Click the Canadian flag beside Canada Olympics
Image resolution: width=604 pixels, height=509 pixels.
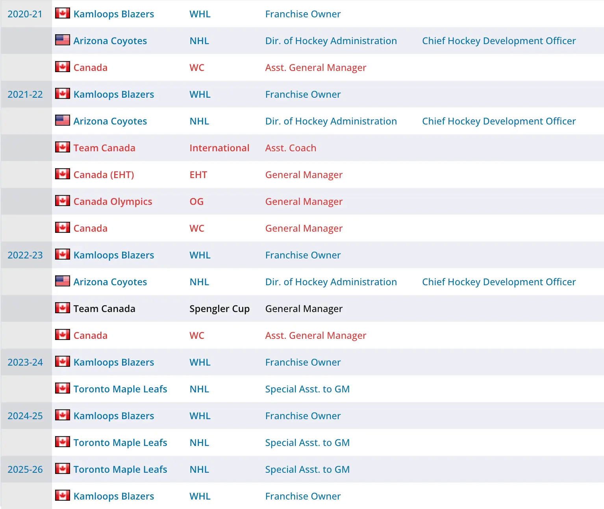(x=62, y=201)
